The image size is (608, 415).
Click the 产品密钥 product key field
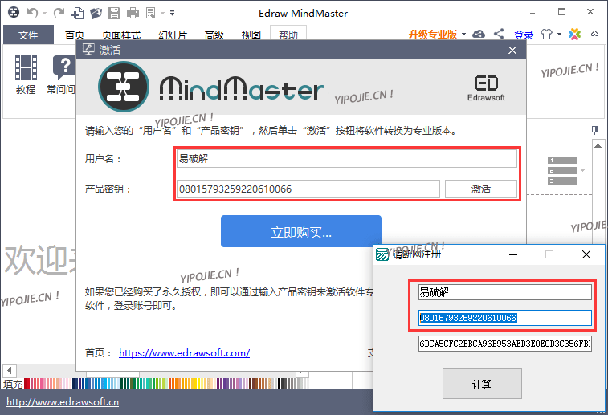pyautogui.click(x=308, y=189)
